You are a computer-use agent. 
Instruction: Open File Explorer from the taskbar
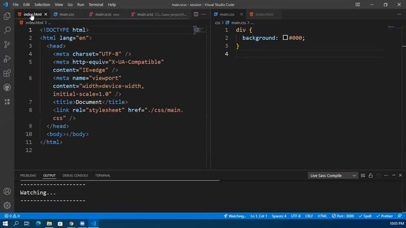(x=49, y=224)
